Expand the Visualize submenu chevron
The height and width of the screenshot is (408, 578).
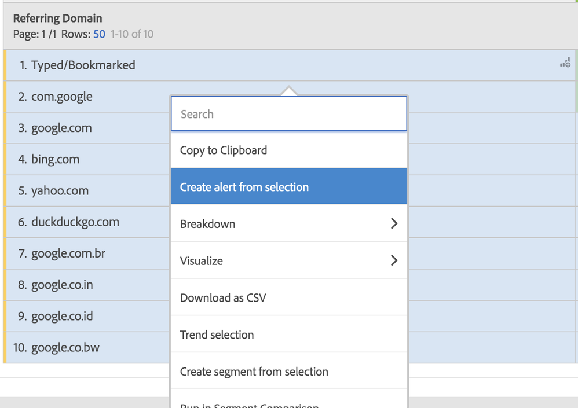pos(394,260)
